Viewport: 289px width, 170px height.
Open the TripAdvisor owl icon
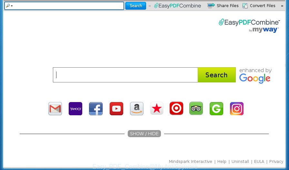196,109
